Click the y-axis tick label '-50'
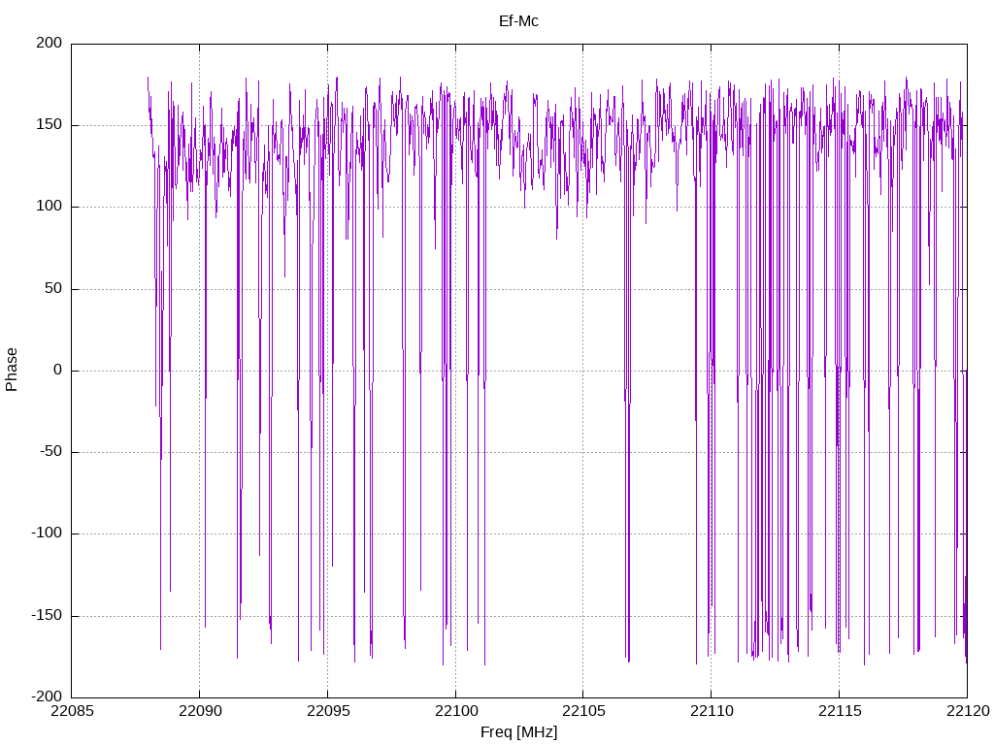Viewport: 994px width, 745px height. [x=51, y=452]
